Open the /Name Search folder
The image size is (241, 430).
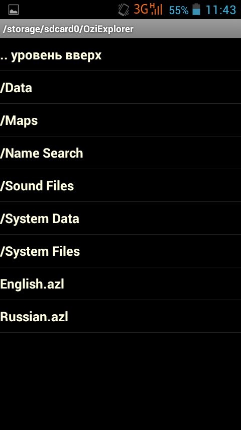click(x=120, y=153)
